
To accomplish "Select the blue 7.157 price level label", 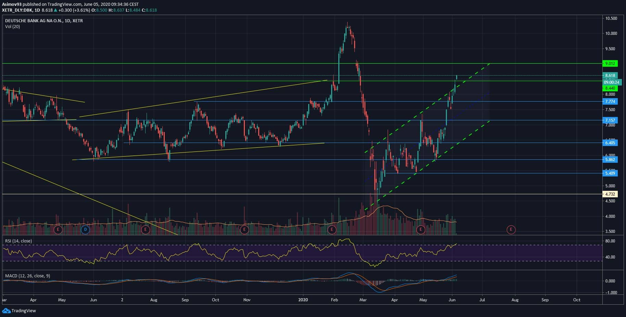I will pos(610,120).
